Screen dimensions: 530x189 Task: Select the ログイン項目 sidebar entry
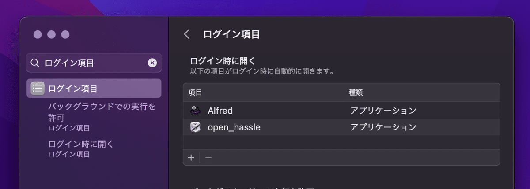(94, 88)
